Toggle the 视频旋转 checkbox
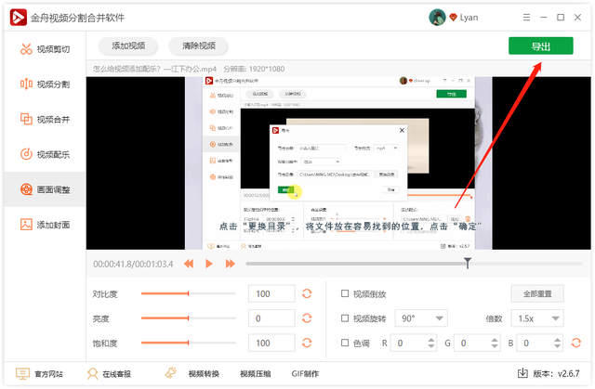Viewport: 595px width, 389px height. point(345,318)
